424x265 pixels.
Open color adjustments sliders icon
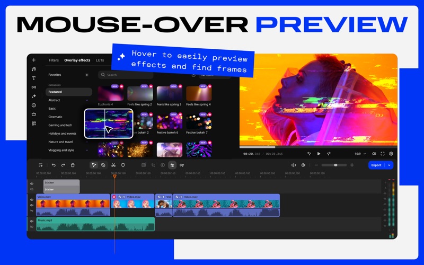[x=172, y=165]
